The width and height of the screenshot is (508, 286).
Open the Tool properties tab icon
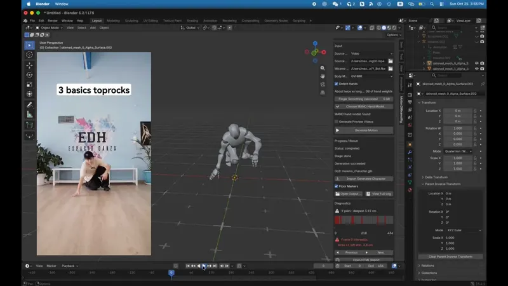[410, 85]
